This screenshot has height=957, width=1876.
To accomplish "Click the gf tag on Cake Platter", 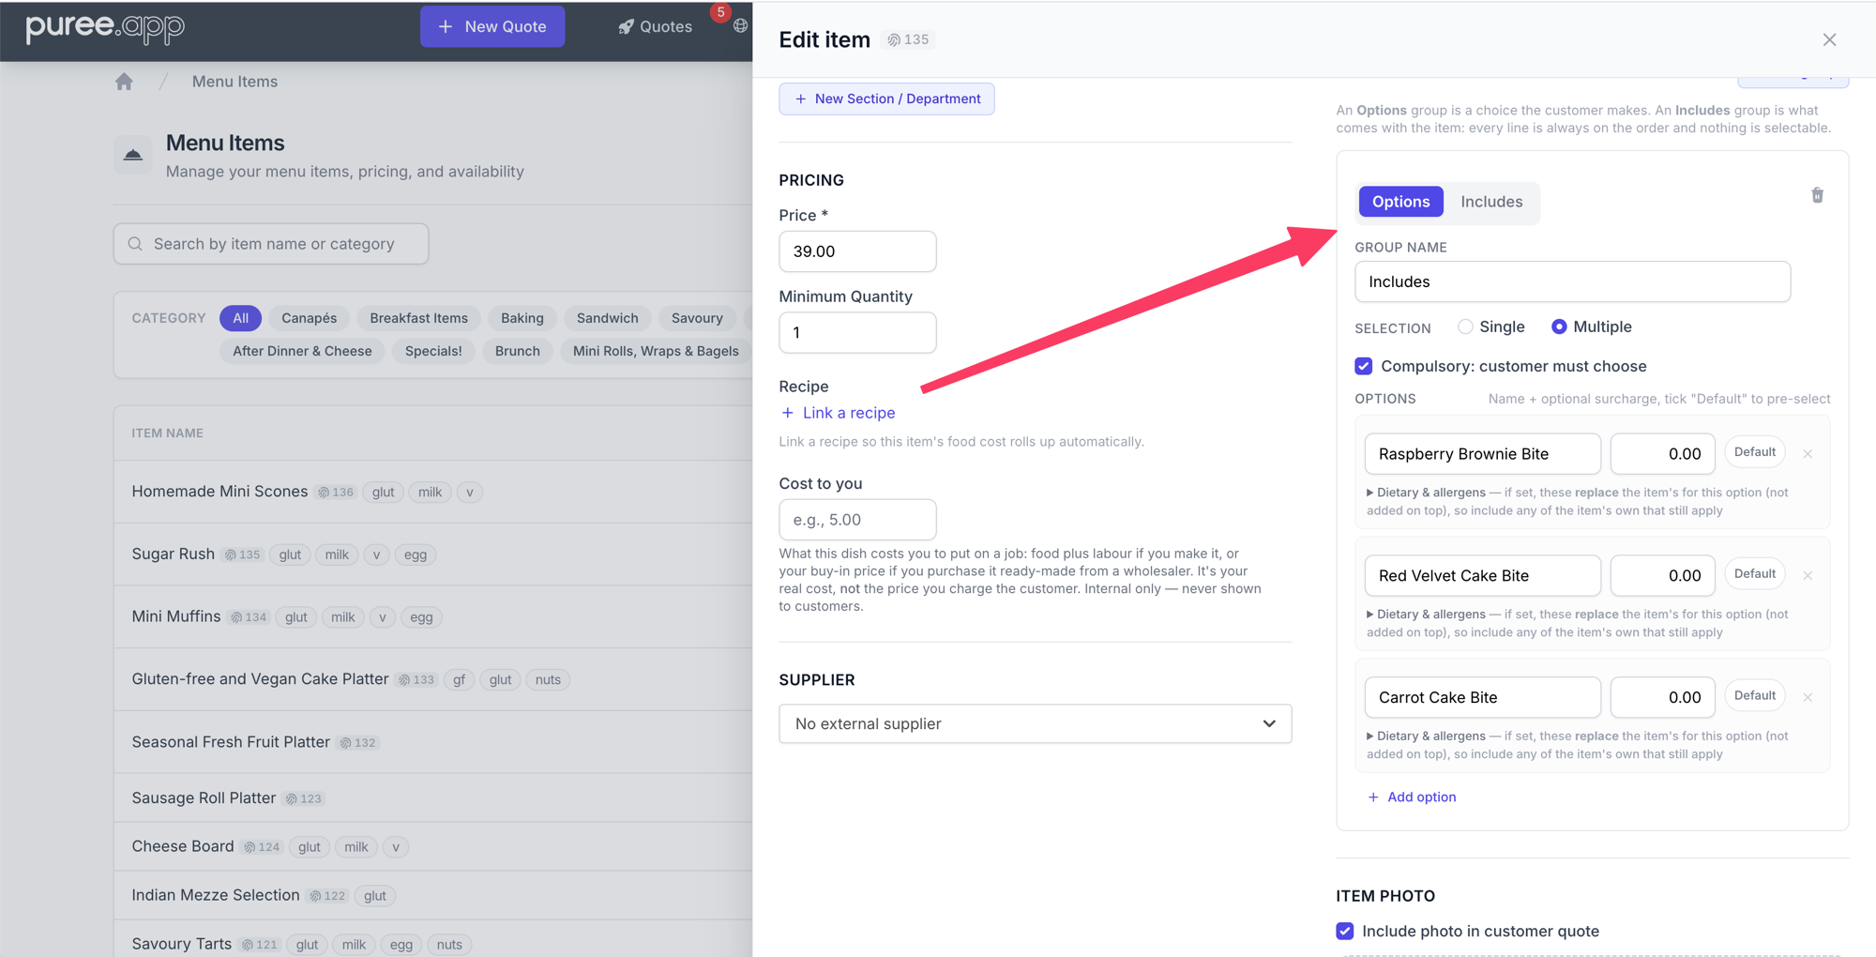I will (459, 679).
